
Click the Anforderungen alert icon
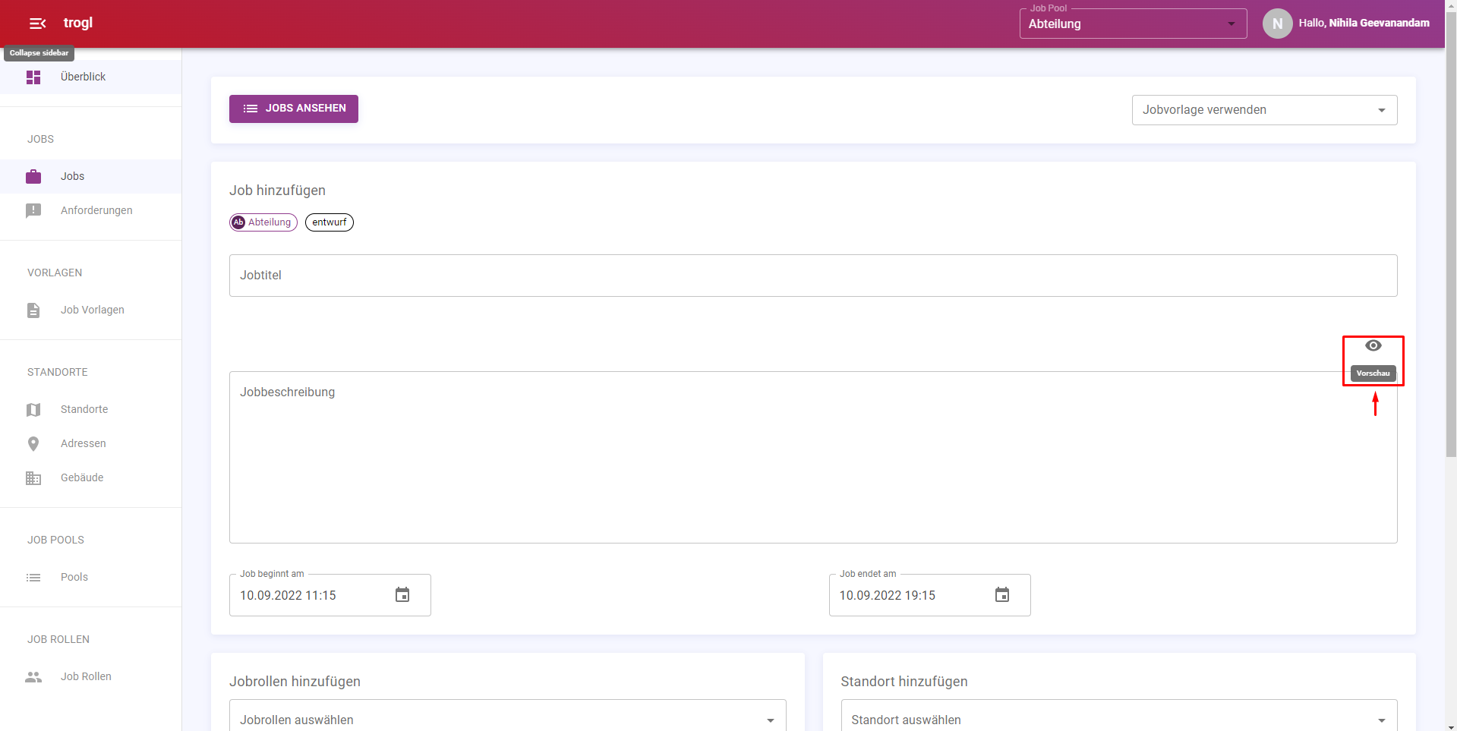(33, 211)
